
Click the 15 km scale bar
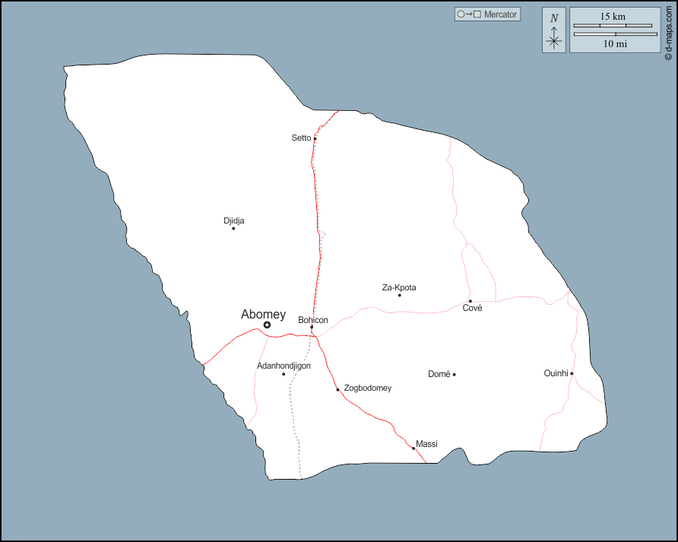(x=613, y=25)
